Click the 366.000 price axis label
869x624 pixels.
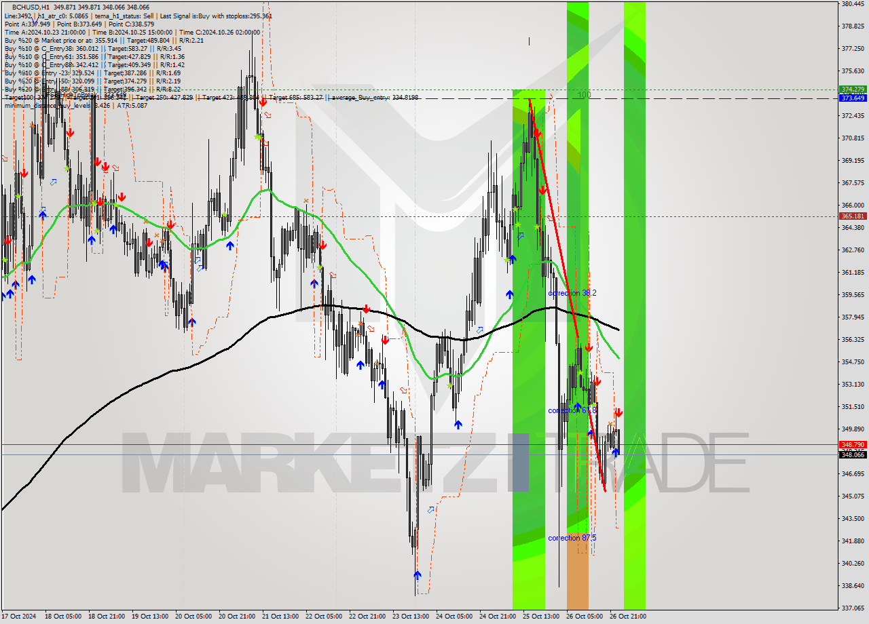[x=853, y=206]
